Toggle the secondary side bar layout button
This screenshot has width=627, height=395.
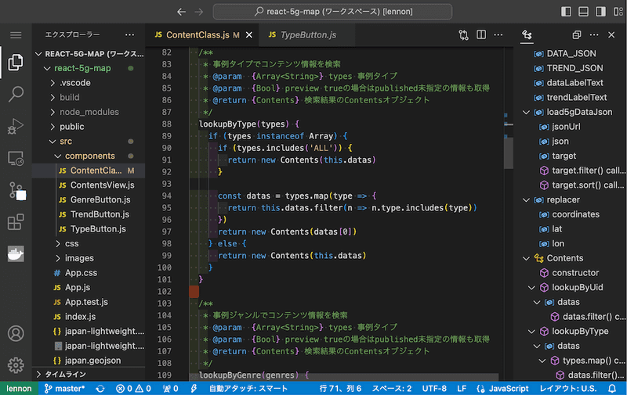[x=600, y=12]
